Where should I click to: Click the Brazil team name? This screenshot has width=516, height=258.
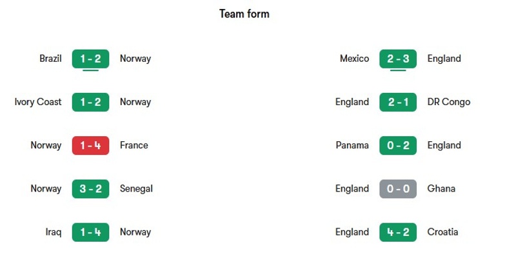click(x=50, y=59)
